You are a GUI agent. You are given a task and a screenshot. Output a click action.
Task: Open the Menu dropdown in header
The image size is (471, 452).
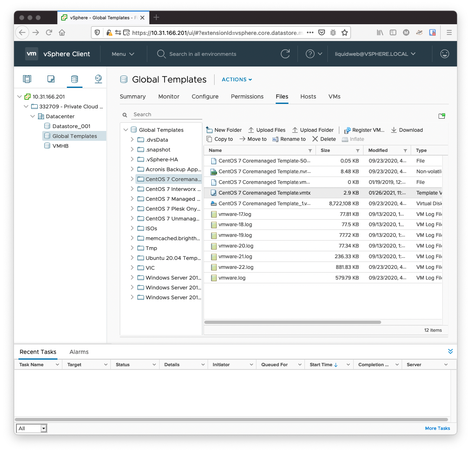(123, 54)
